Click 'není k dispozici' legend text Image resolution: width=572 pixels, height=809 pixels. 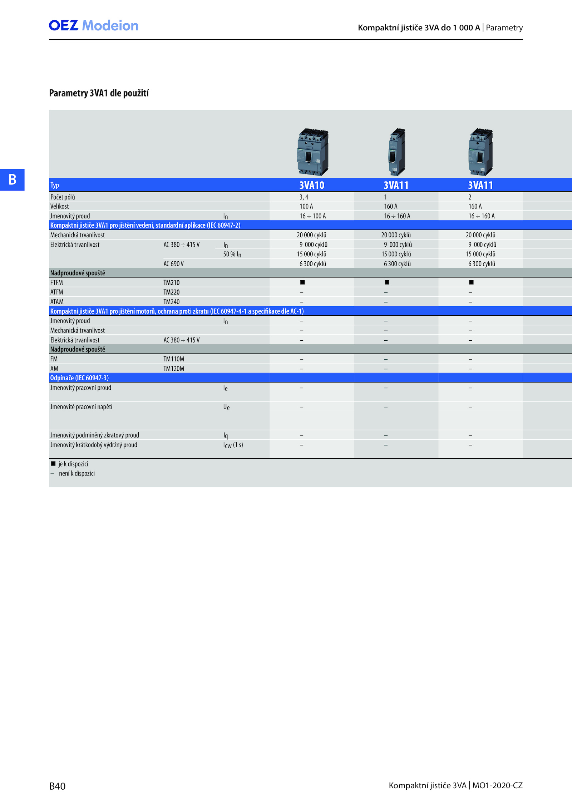point(77,473)
